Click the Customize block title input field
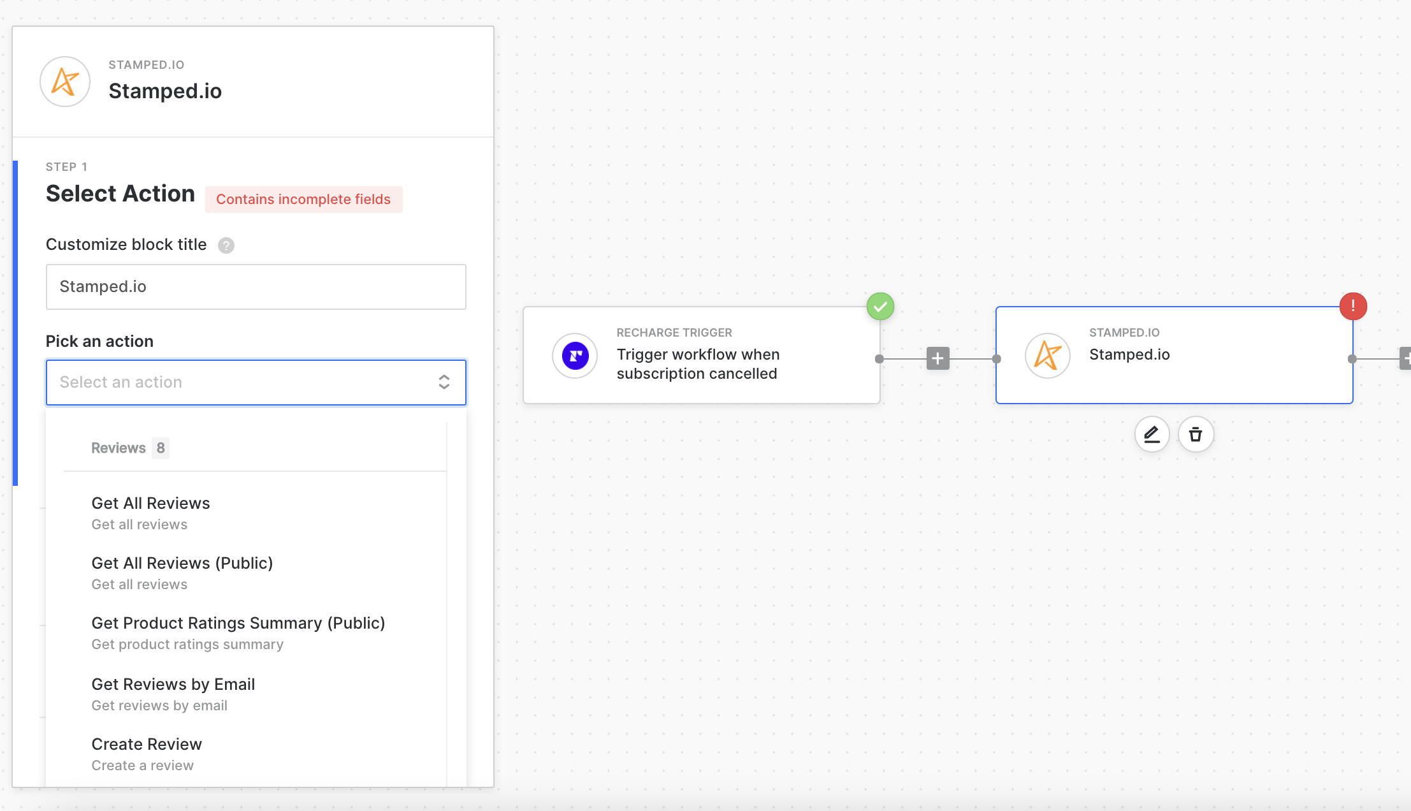The width and height of the screenshot is (1411, 811). point(256,287)
